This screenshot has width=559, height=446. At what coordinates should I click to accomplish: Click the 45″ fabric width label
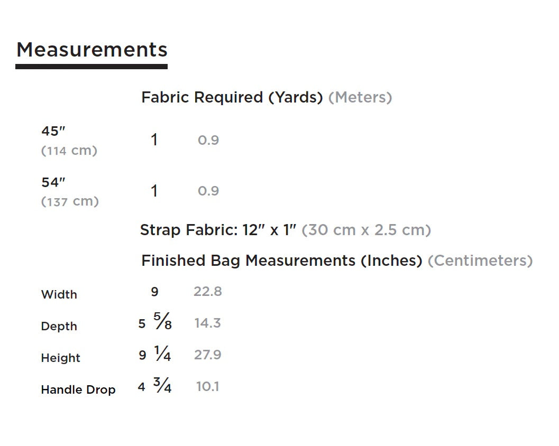(53, 131)
